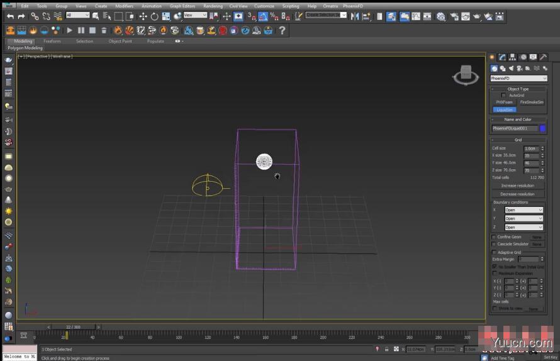Click the blue object color swatch
The image size is (560, 361).
tap(542, 128)
